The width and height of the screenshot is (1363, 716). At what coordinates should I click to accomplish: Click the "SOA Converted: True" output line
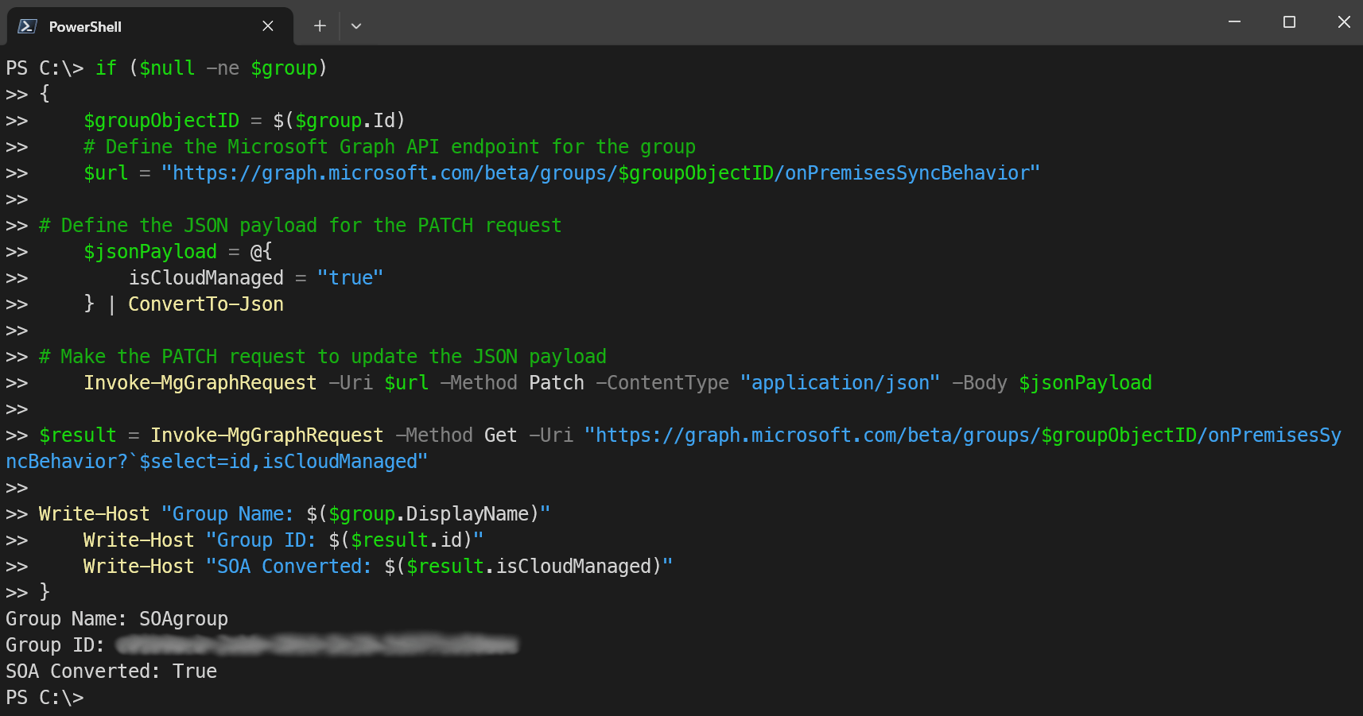(111, 671)
